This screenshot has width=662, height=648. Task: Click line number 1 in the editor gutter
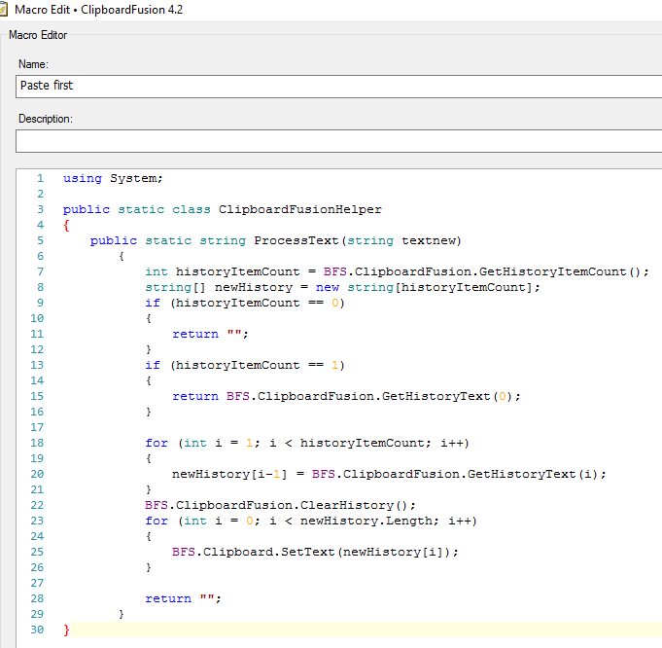coord(40,178)
